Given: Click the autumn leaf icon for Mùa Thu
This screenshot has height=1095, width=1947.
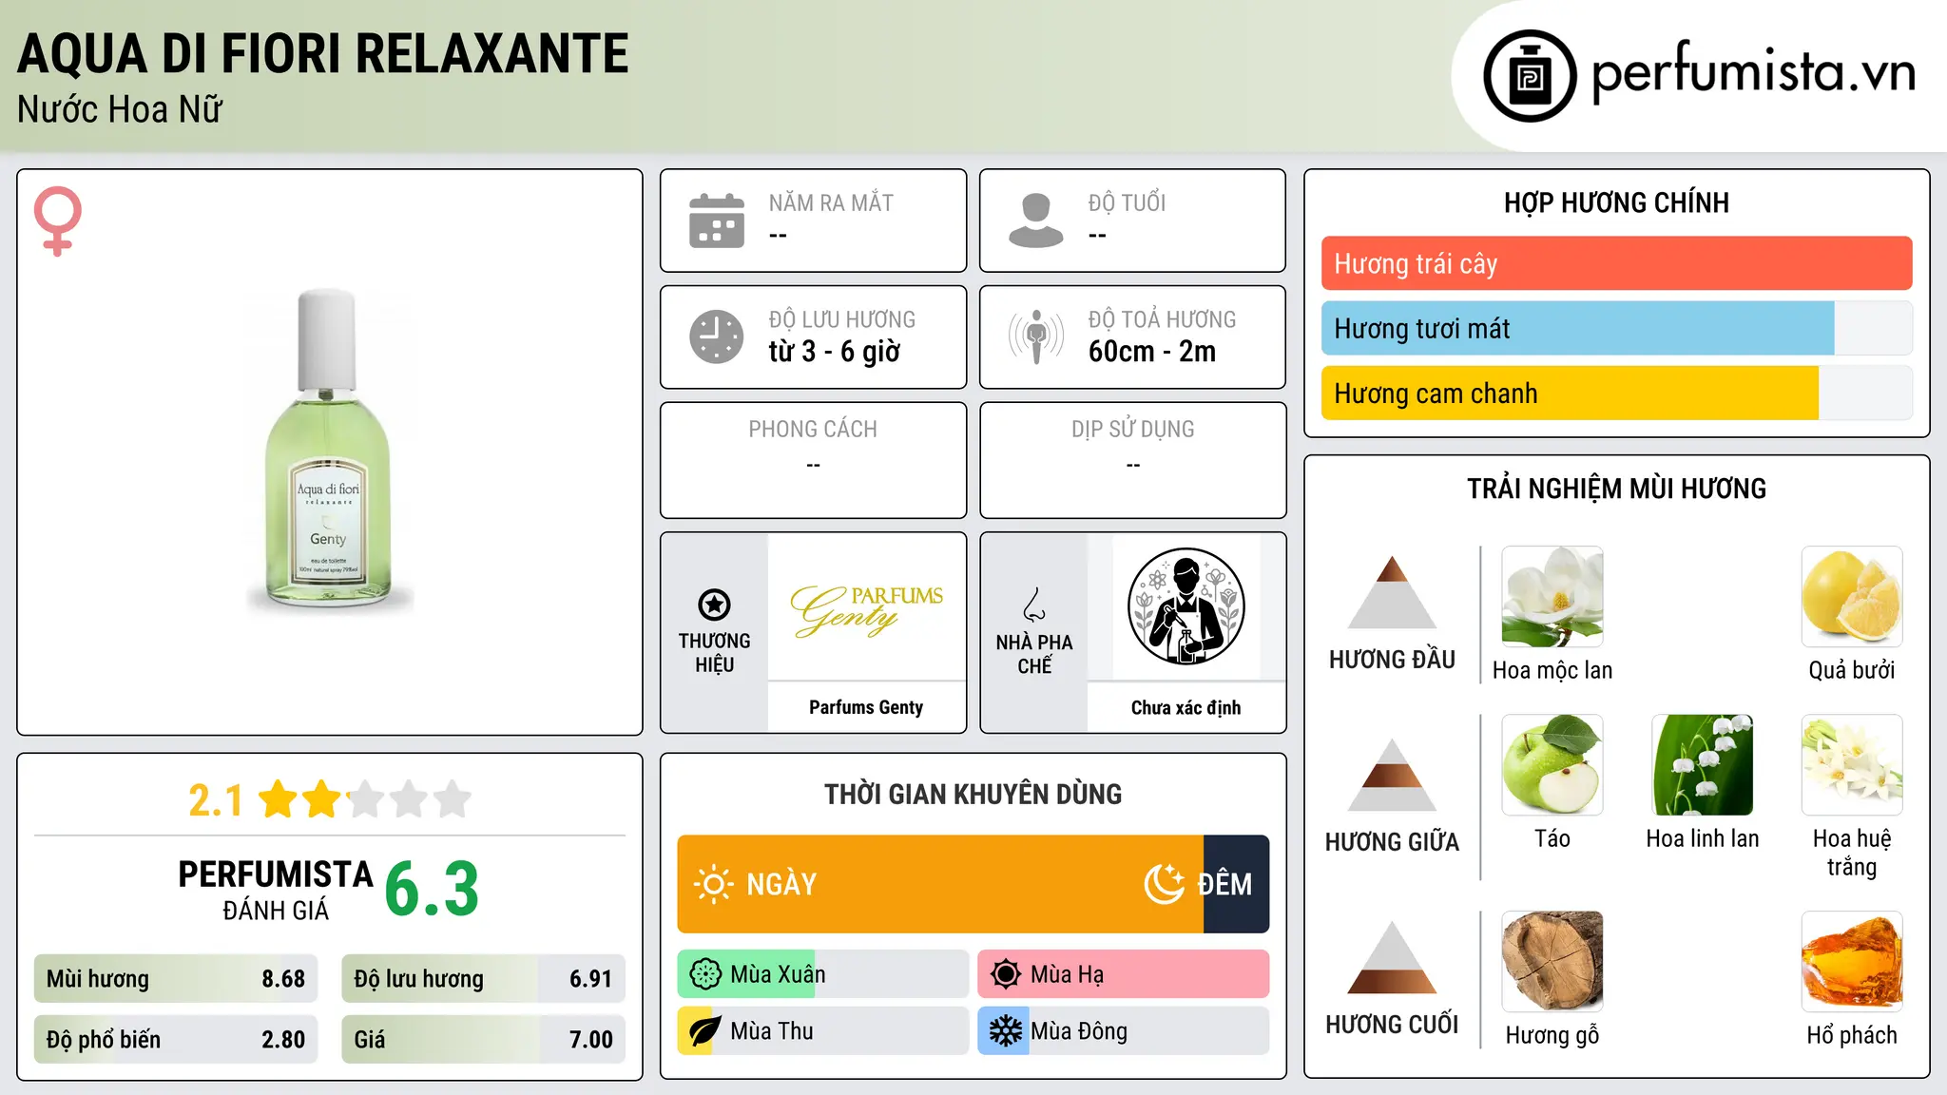Looking at the screenshot, I should (x=704, y=1031).
